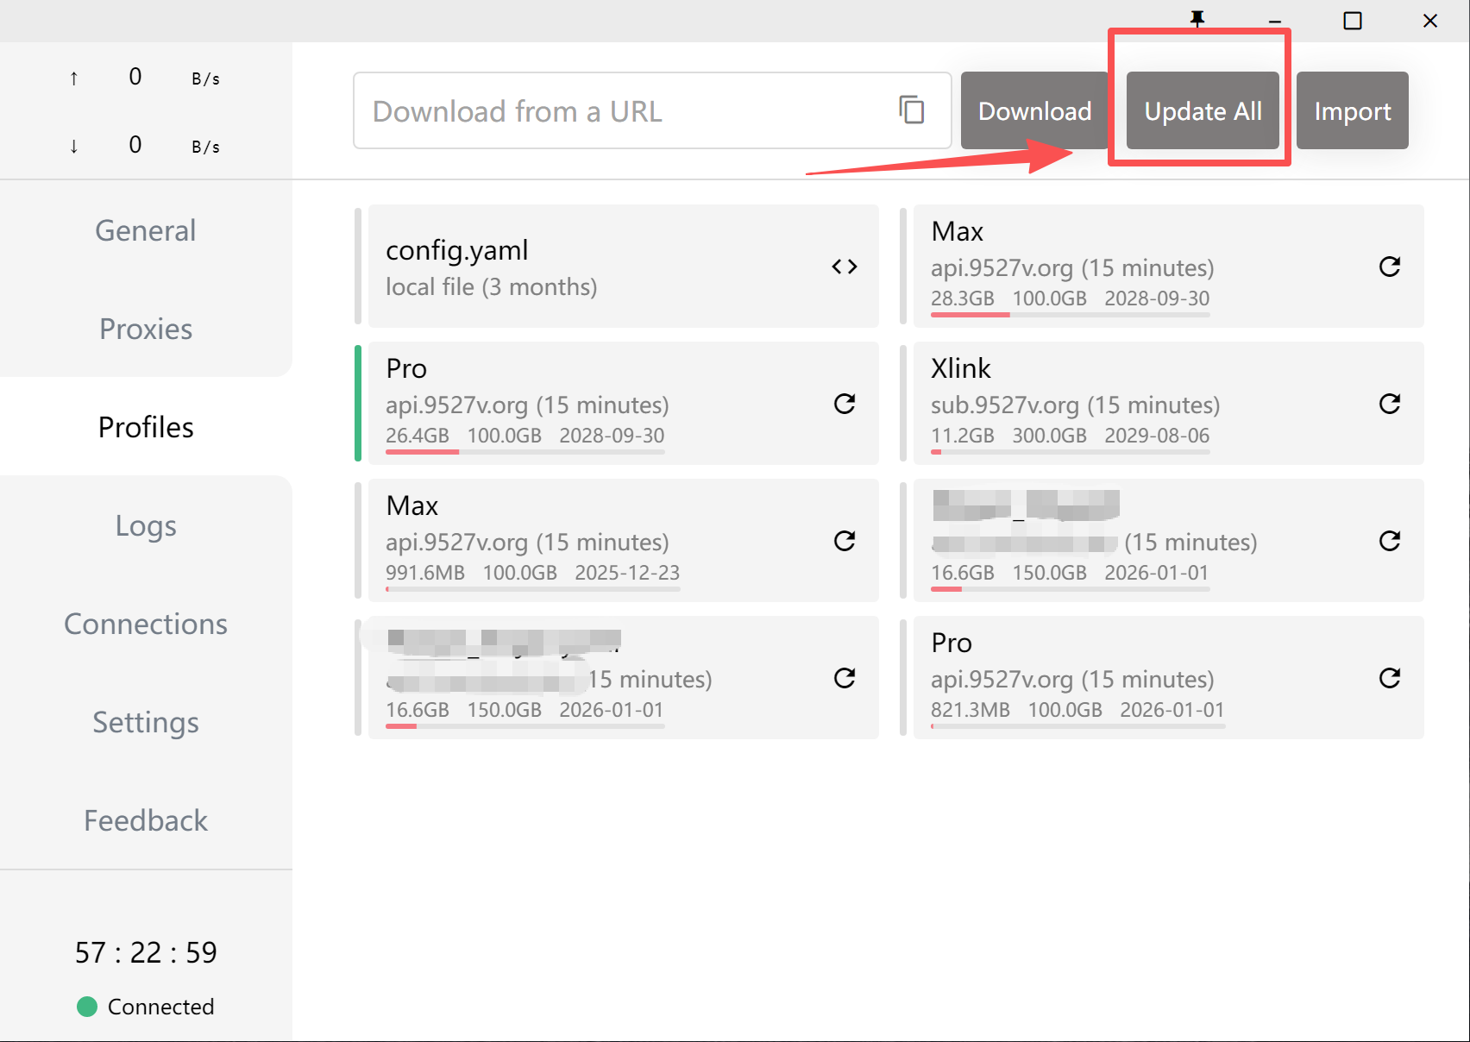Open the config.yaml code editor icon
This screenshot has width=1470, height=1042.
[844, 267]
